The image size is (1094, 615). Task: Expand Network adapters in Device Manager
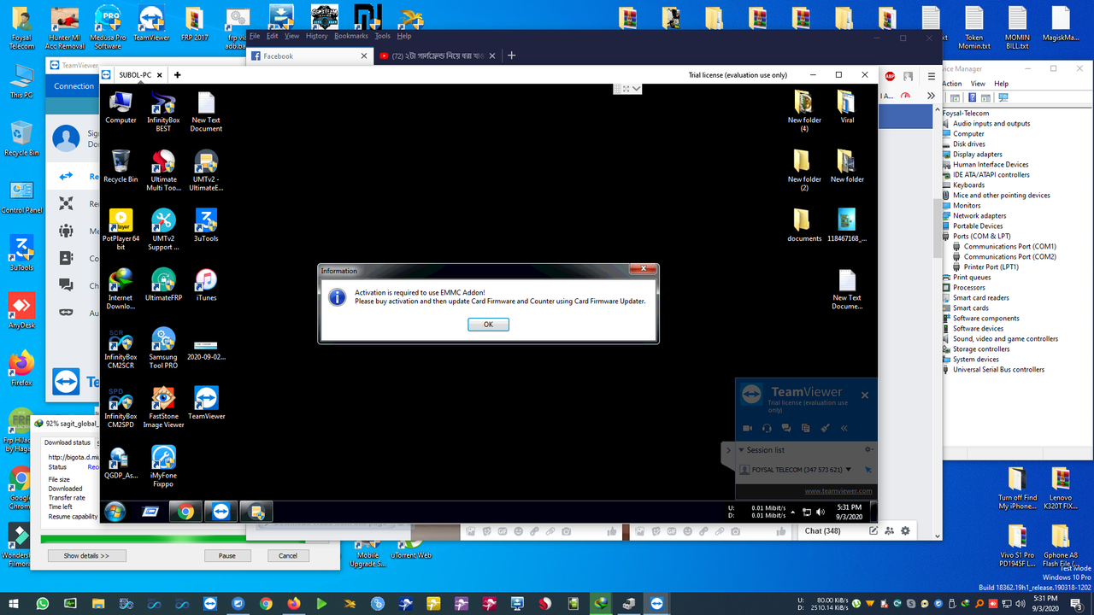[979, 215]
